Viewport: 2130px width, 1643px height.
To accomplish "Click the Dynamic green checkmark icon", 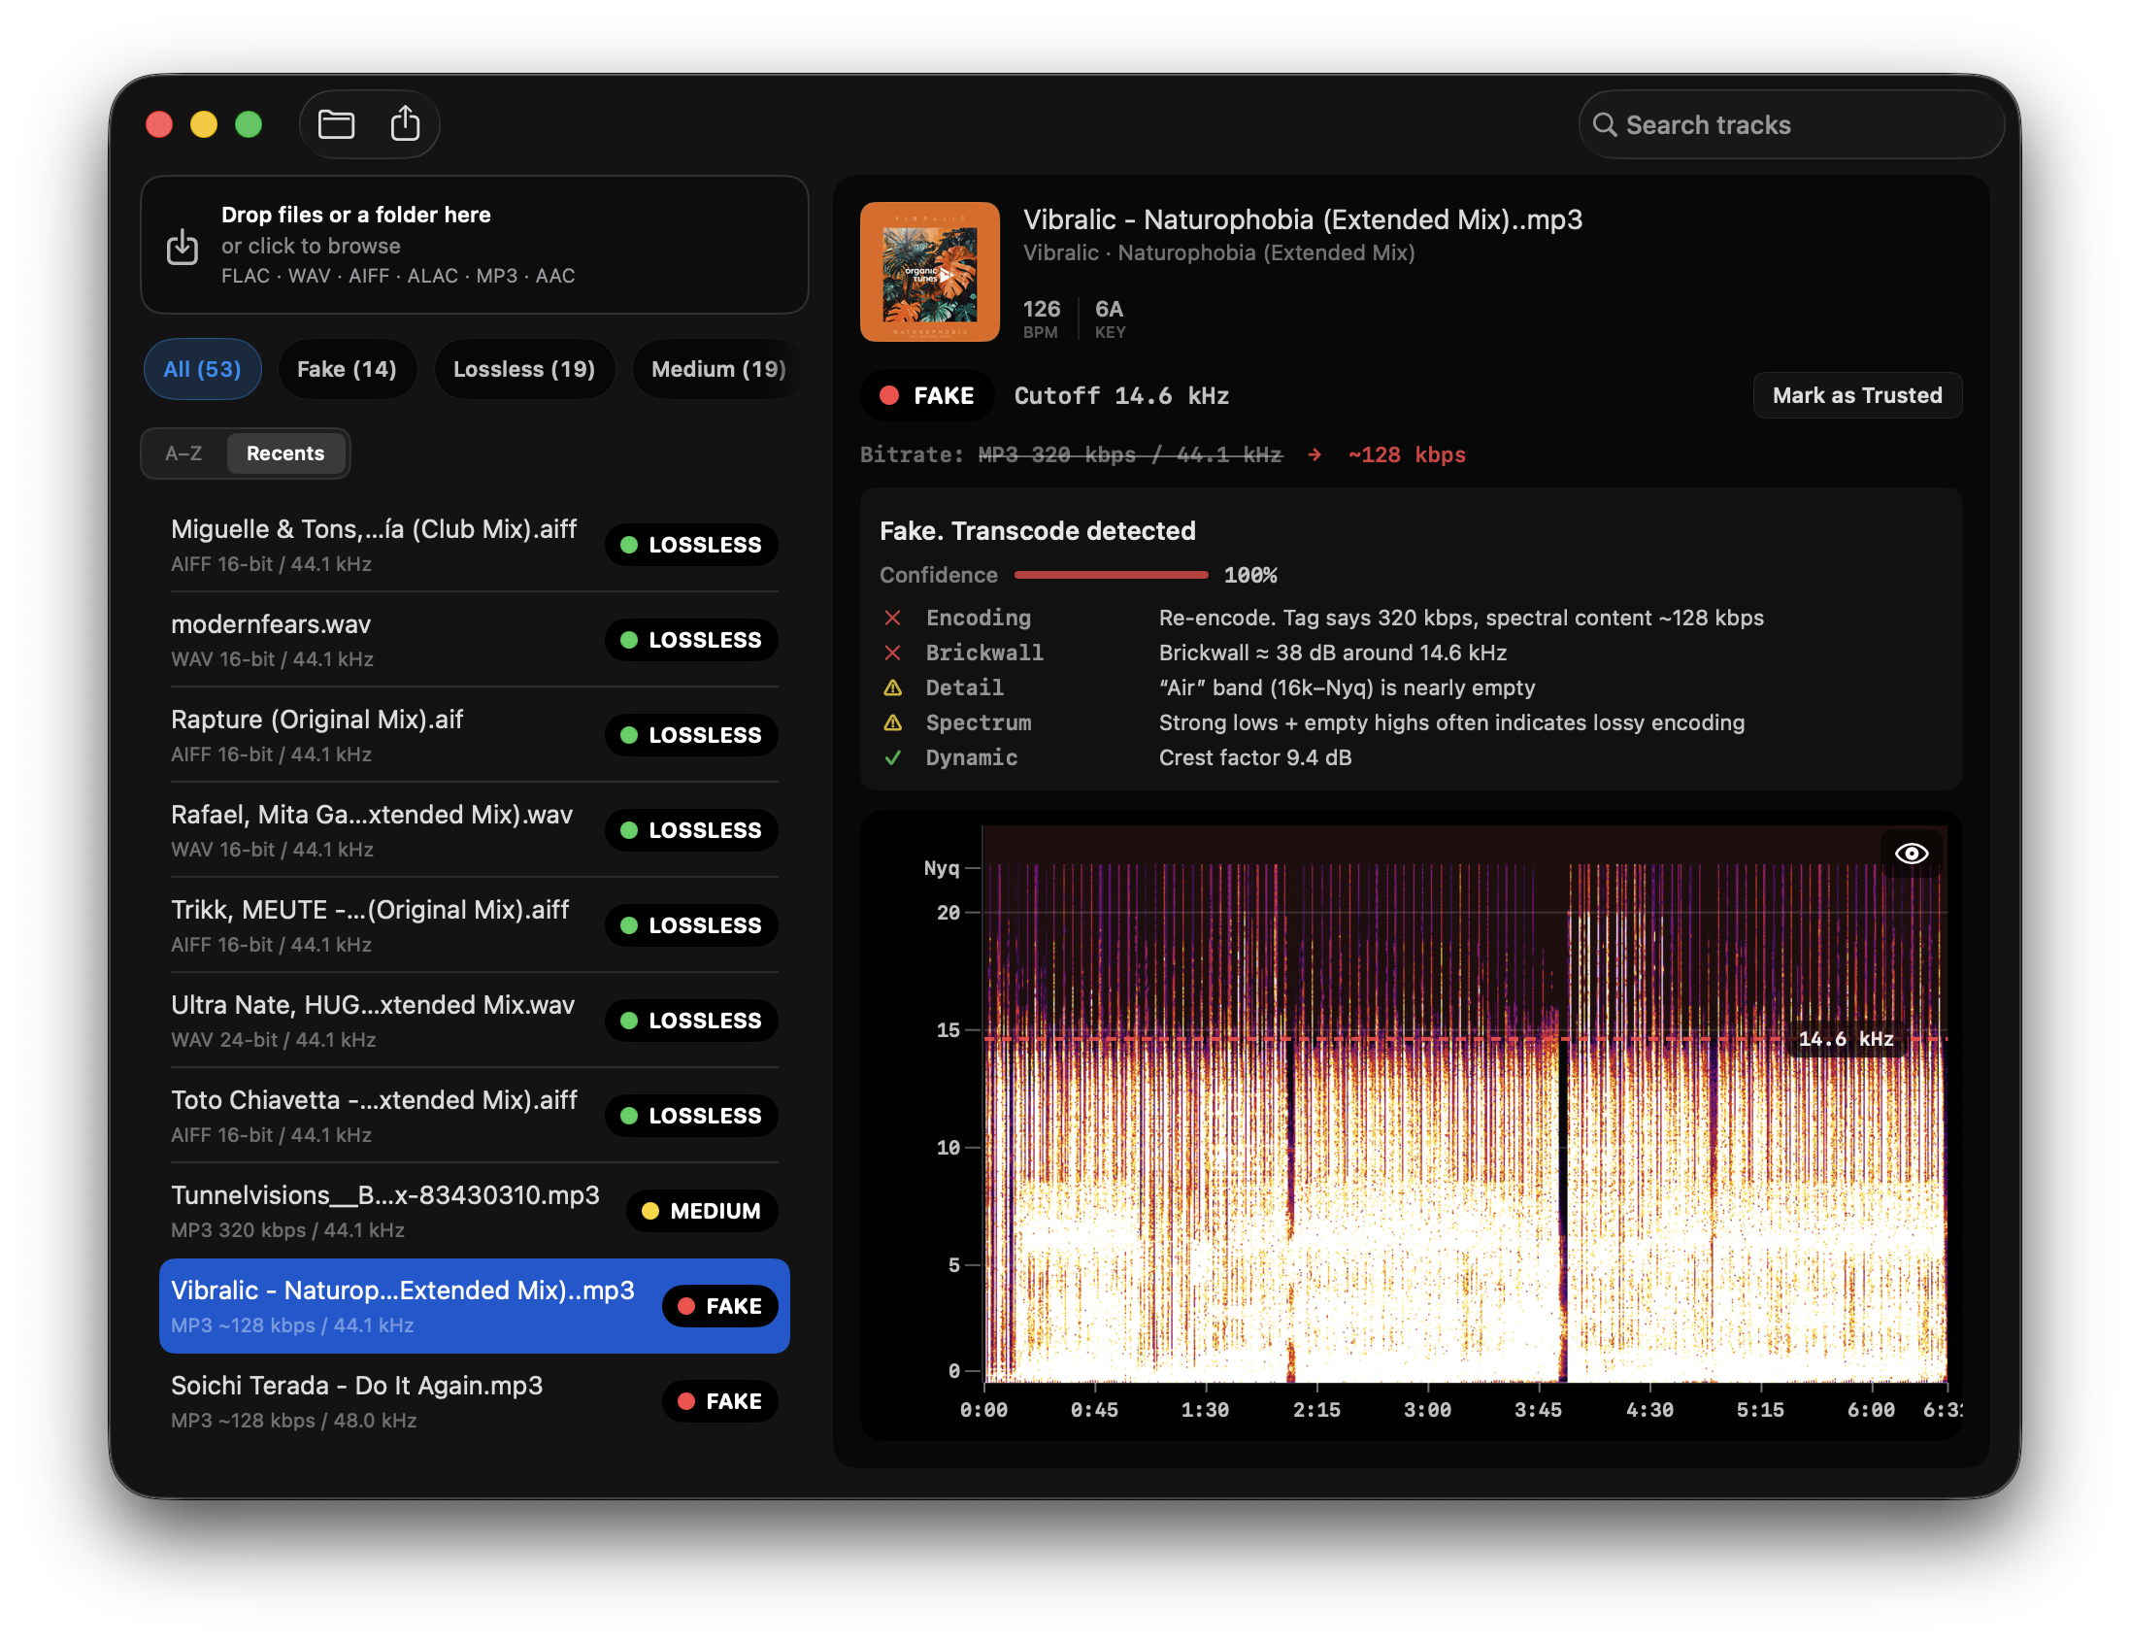I will pos(892,758).
